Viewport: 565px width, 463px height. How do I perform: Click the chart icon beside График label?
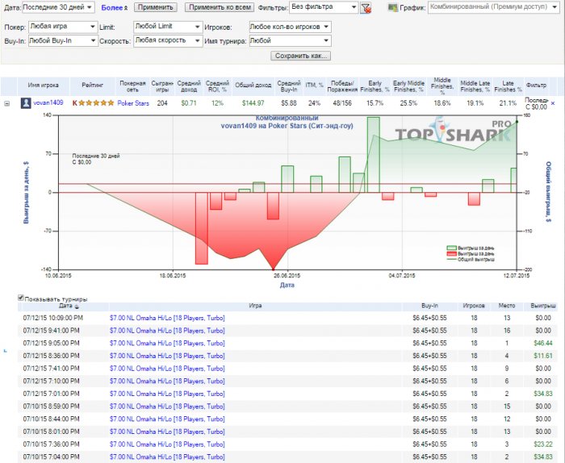(x=392, y=7)
